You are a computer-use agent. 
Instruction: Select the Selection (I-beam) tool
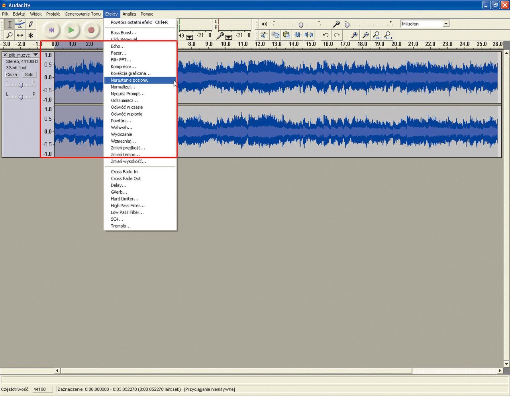click(x=10, y=24)
